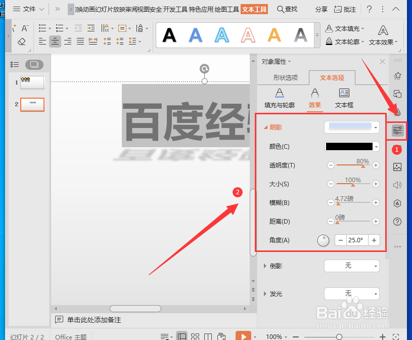The image size is (412, 340).
Task: Start slideshow with orange play button
Action: pos(243,336)
